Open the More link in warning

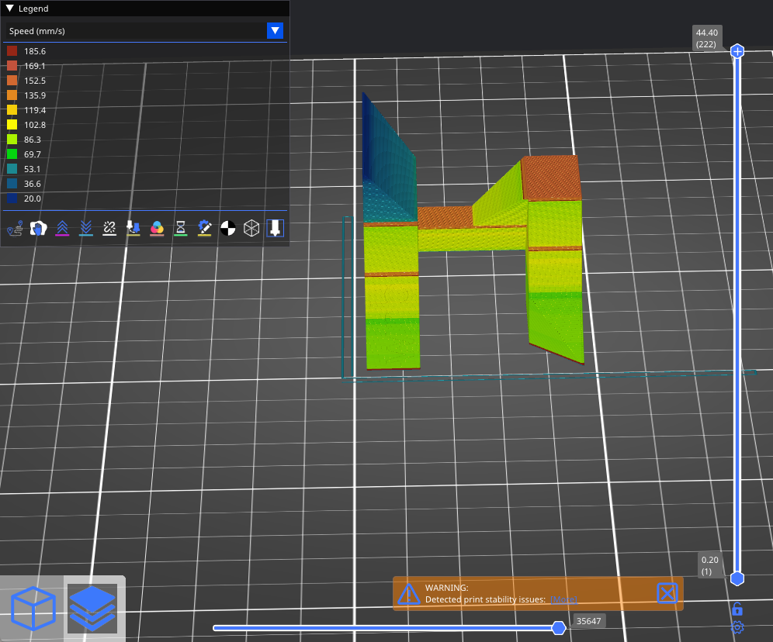click(563, 599)
